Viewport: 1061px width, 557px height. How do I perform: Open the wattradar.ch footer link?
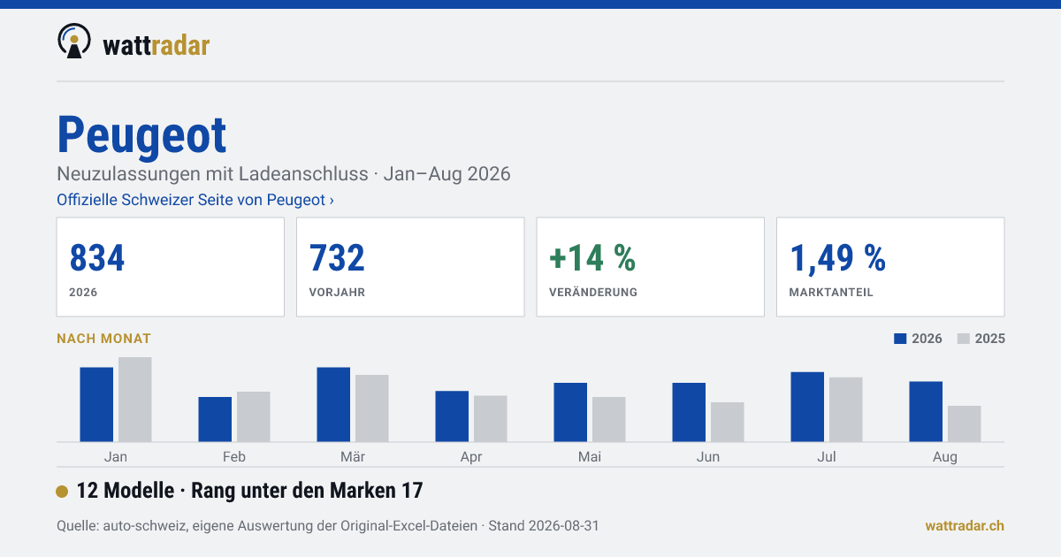click(x=965, y=526)
